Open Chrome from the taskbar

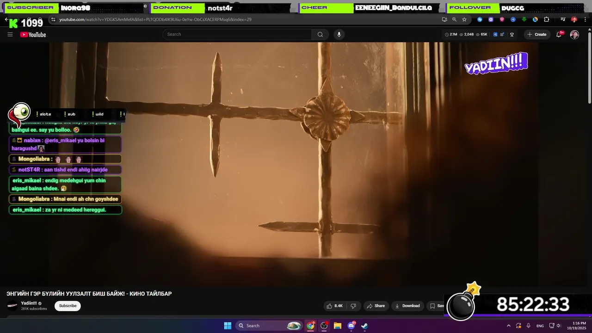310,326
